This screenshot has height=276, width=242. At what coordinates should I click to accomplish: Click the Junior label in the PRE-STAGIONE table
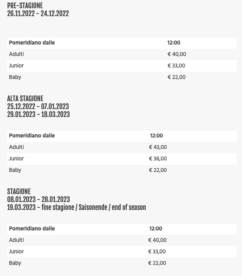click(x=16, y=66)
